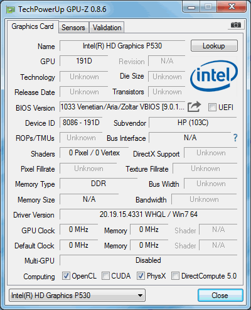Click the TechPowerUp GPU-Z 0.8.6 title text
The height and width of the screenshot is (310, 251).
point(62,9)
